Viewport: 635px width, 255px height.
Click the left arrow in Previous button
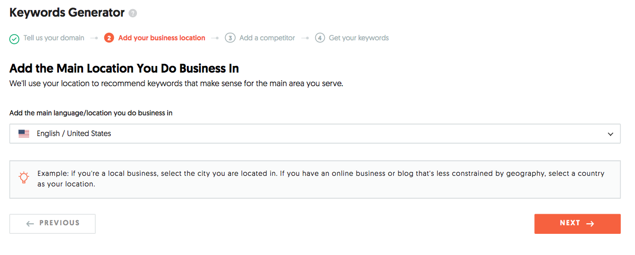click(x=30, y=223)
